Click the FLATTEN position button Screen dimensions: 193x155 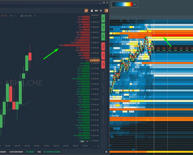pyautogui.click(x=103, y=88)
